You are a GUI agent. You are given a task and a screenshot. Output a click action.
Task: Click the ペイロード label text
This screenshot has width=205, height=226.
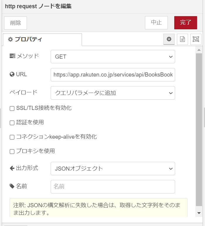point(23,92)
